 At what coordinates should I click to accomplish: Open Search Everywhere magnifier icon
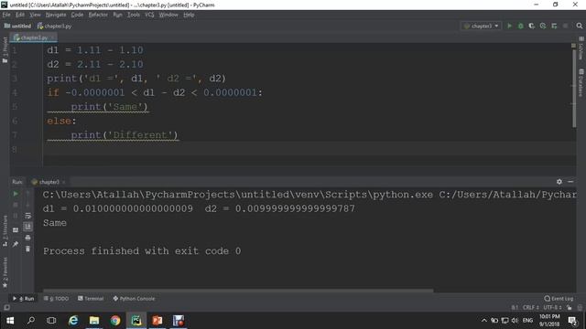tap(580, 26)
